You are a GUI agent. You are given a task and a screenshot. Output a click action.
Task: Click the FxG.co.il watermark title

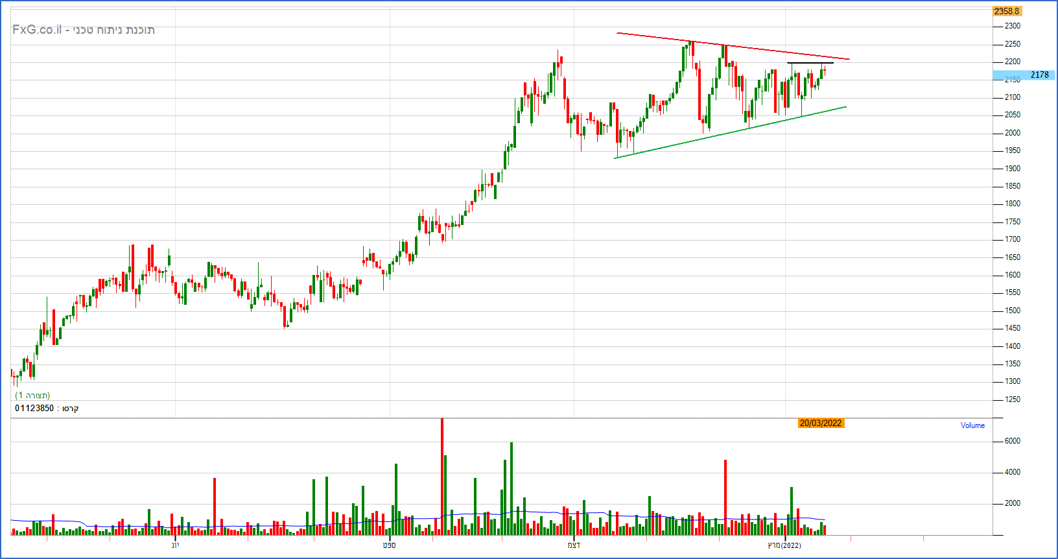[x=84, y=30]
